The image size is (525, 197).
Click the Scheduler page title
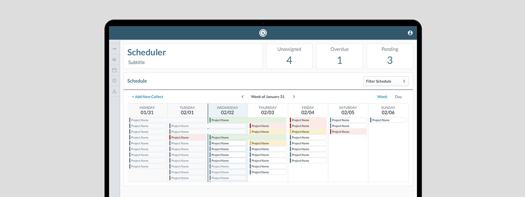147,52
